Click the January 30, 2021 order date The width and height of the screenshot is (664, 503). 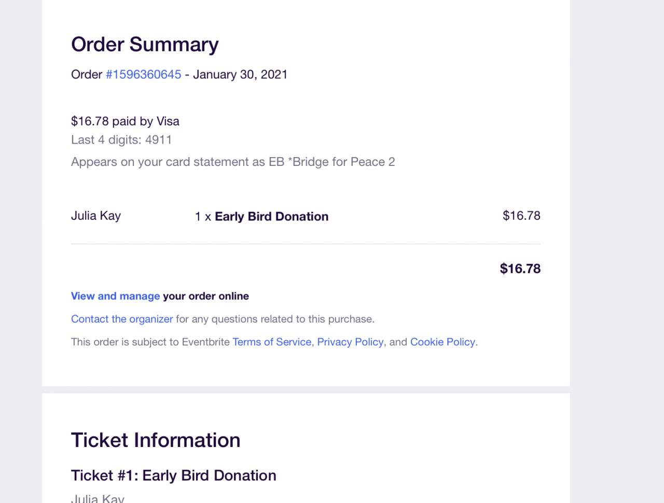pyautogui.click(x=240, y=75)
